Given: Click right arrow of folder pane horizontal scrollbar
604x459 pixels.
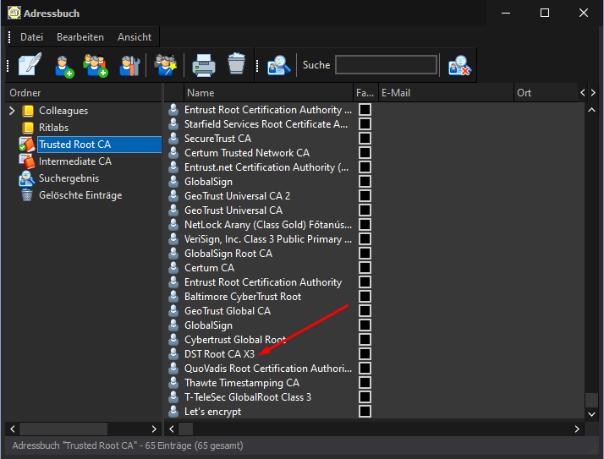Looking at the screenshot, I should [x=154, y=429].
